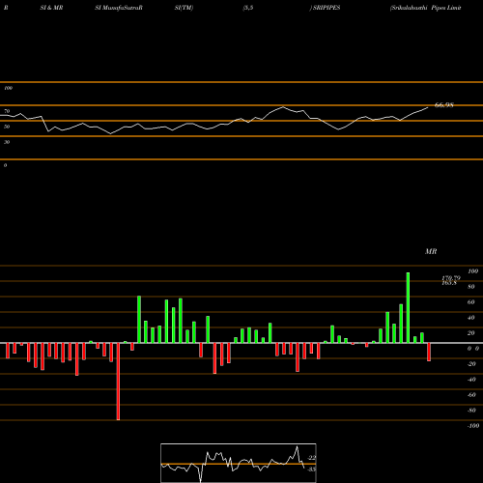The width and height of the screenshot is (483, 483).
Task: Click the RSI value label 66.98
Action: 444,105
